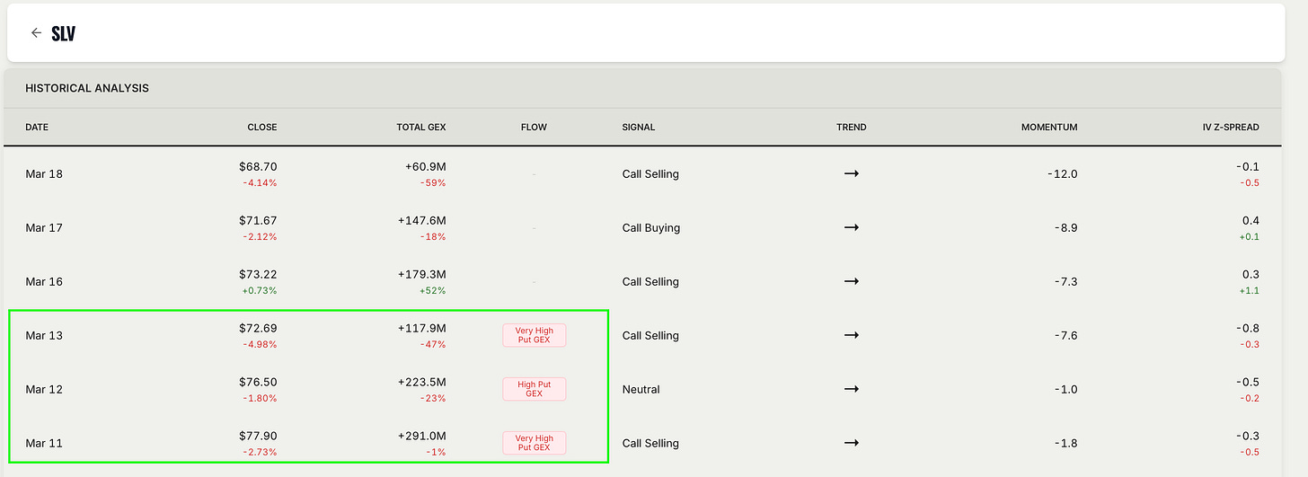Viewport: 1308px width, 477px height.
Task: Click the -8.9 momentum value
Action: click(1065, 228)
